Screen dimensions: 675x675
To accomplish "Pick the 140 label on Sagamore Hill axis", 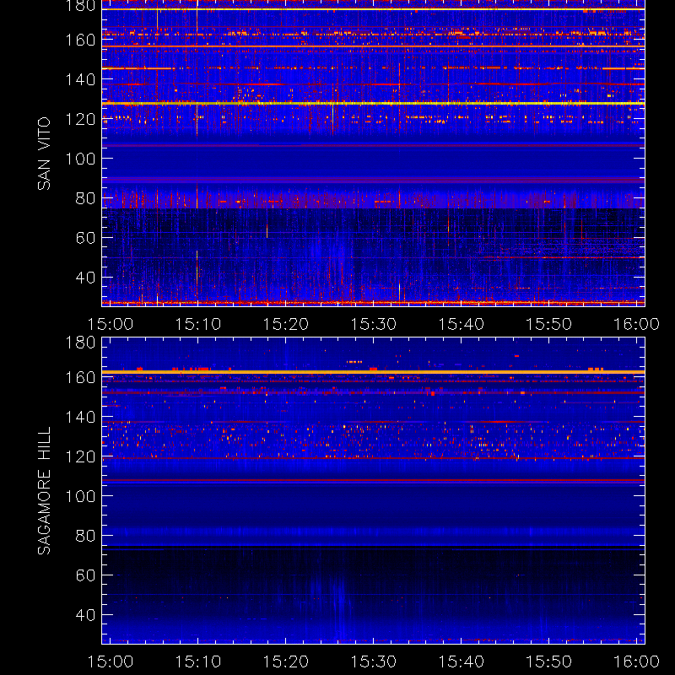I will pyautogui.click(x=80, y=417).
